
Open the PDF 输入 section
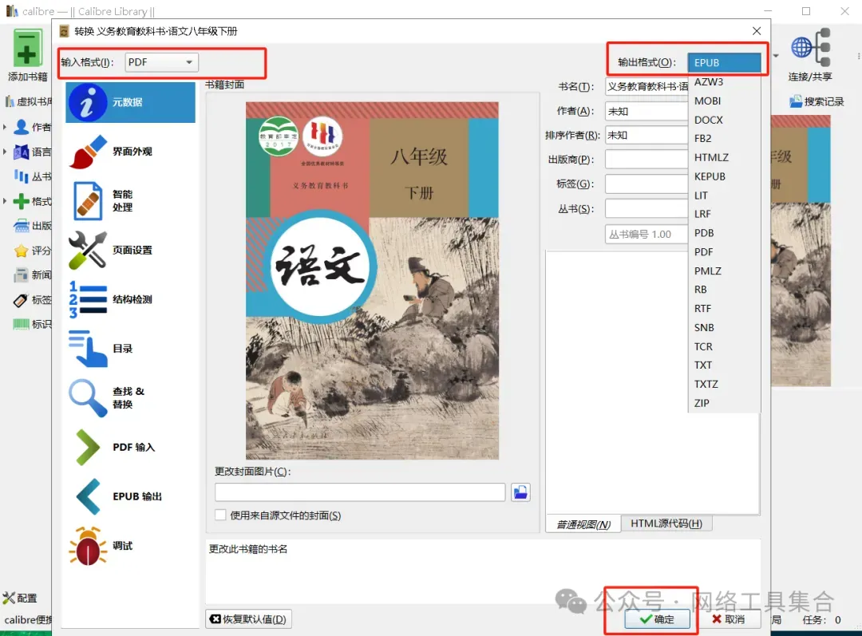pyautogui.click(x=130, y=447)
